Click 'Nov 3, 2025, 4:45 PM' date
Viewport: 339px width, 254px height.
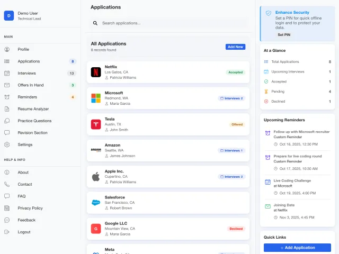(x=297, y=217)
